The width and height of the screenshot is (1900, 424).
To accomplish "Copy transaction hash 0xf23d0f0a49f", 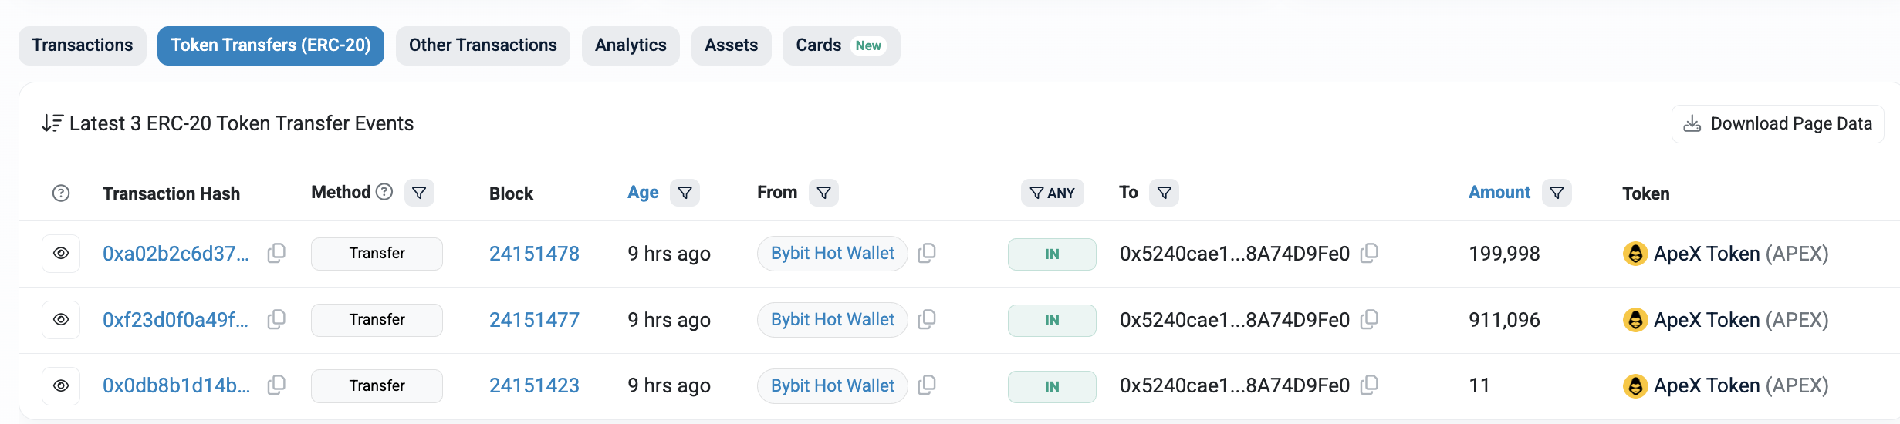I will [276, 320].
